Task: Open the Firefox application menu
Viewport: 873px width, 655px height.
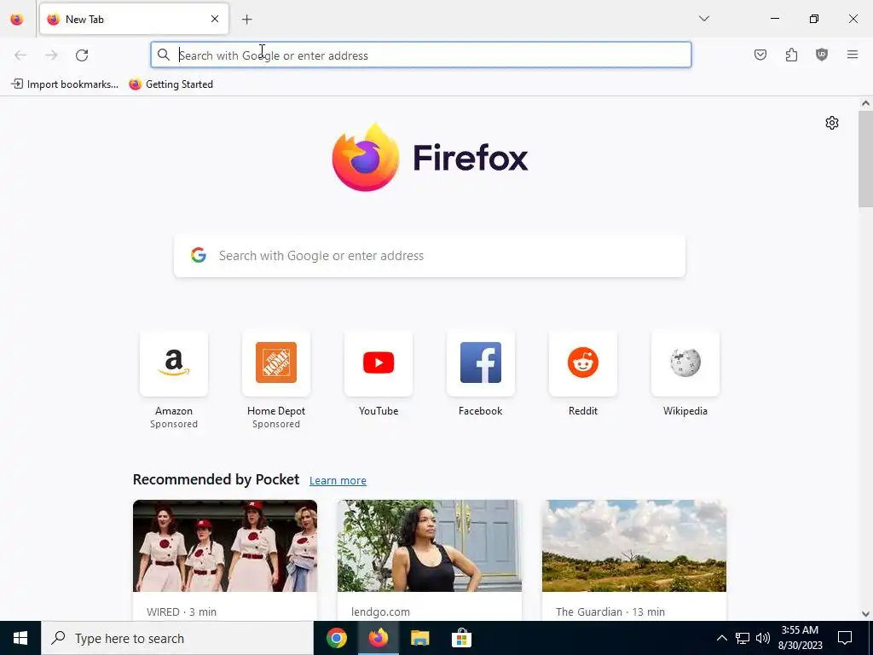Action: tap(853, 55)
